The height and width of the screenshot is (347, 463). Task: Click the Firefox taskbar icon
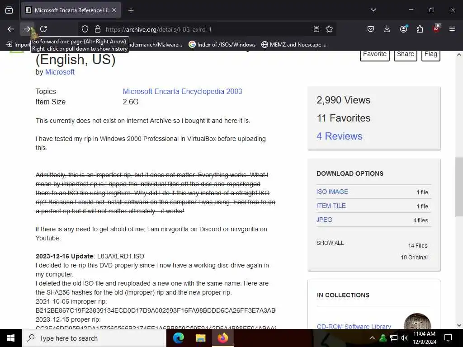click(222, 338)
